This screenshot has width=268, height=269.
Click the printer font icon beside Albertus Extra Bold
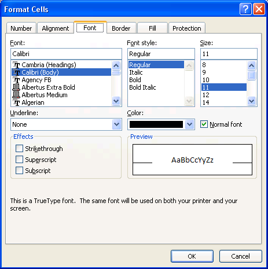click(16, 87)
